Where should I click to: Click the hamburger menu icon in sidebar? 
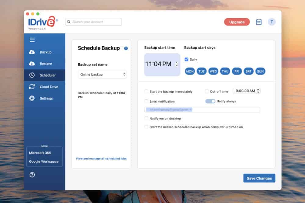32,40
